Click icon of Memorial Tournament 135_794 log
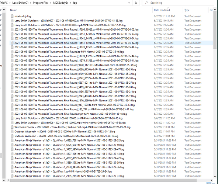218x184 pixels. tap(12, 110)
